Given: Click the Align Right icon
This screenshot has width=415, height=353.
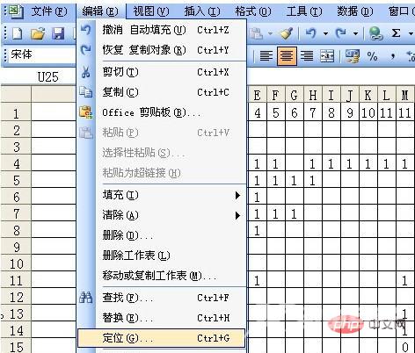Looking at the screenshot, I should pyautogui.click(x=307, y=55).
